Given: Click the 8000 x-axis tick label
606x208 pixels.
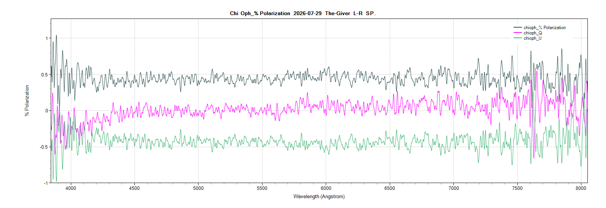Looking at the screenshot, I should click(x=581, y=188).
